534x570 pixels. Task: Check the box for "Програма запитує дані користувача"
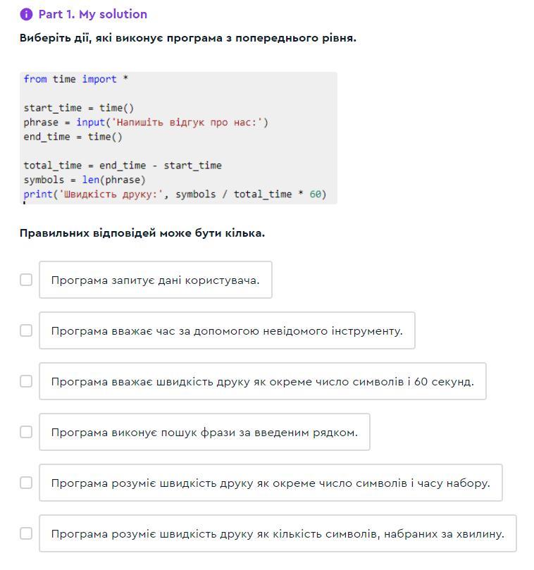[26, 280]
